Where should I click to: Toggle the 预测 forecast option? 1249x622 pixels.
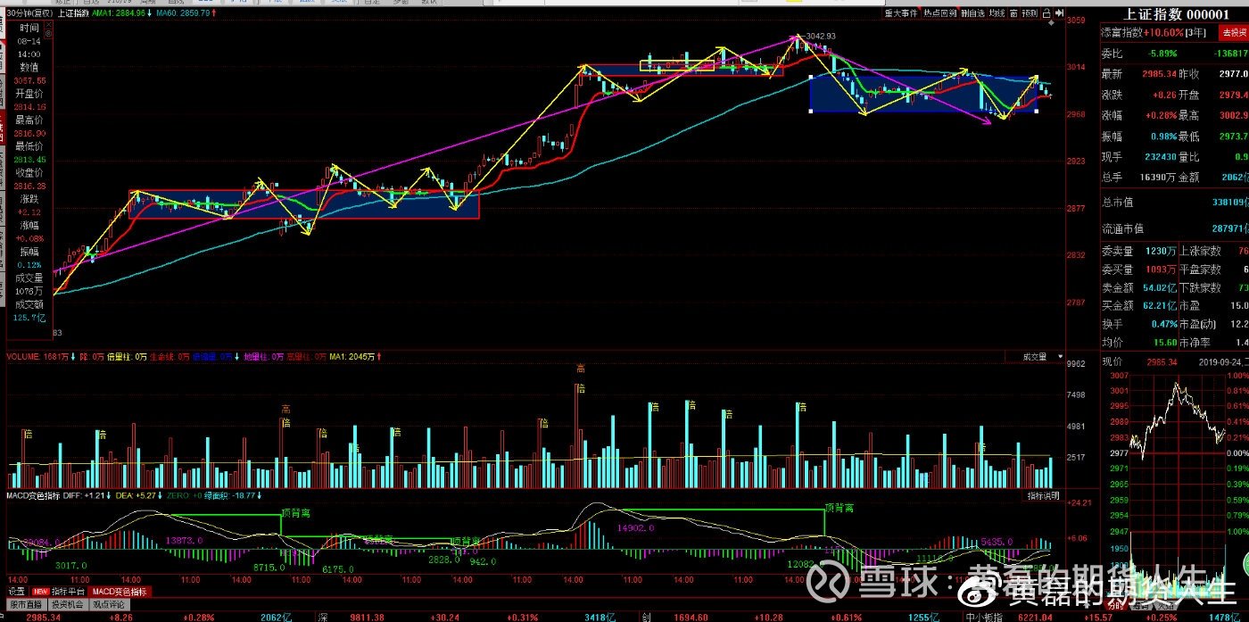[x=1030, y=13]
